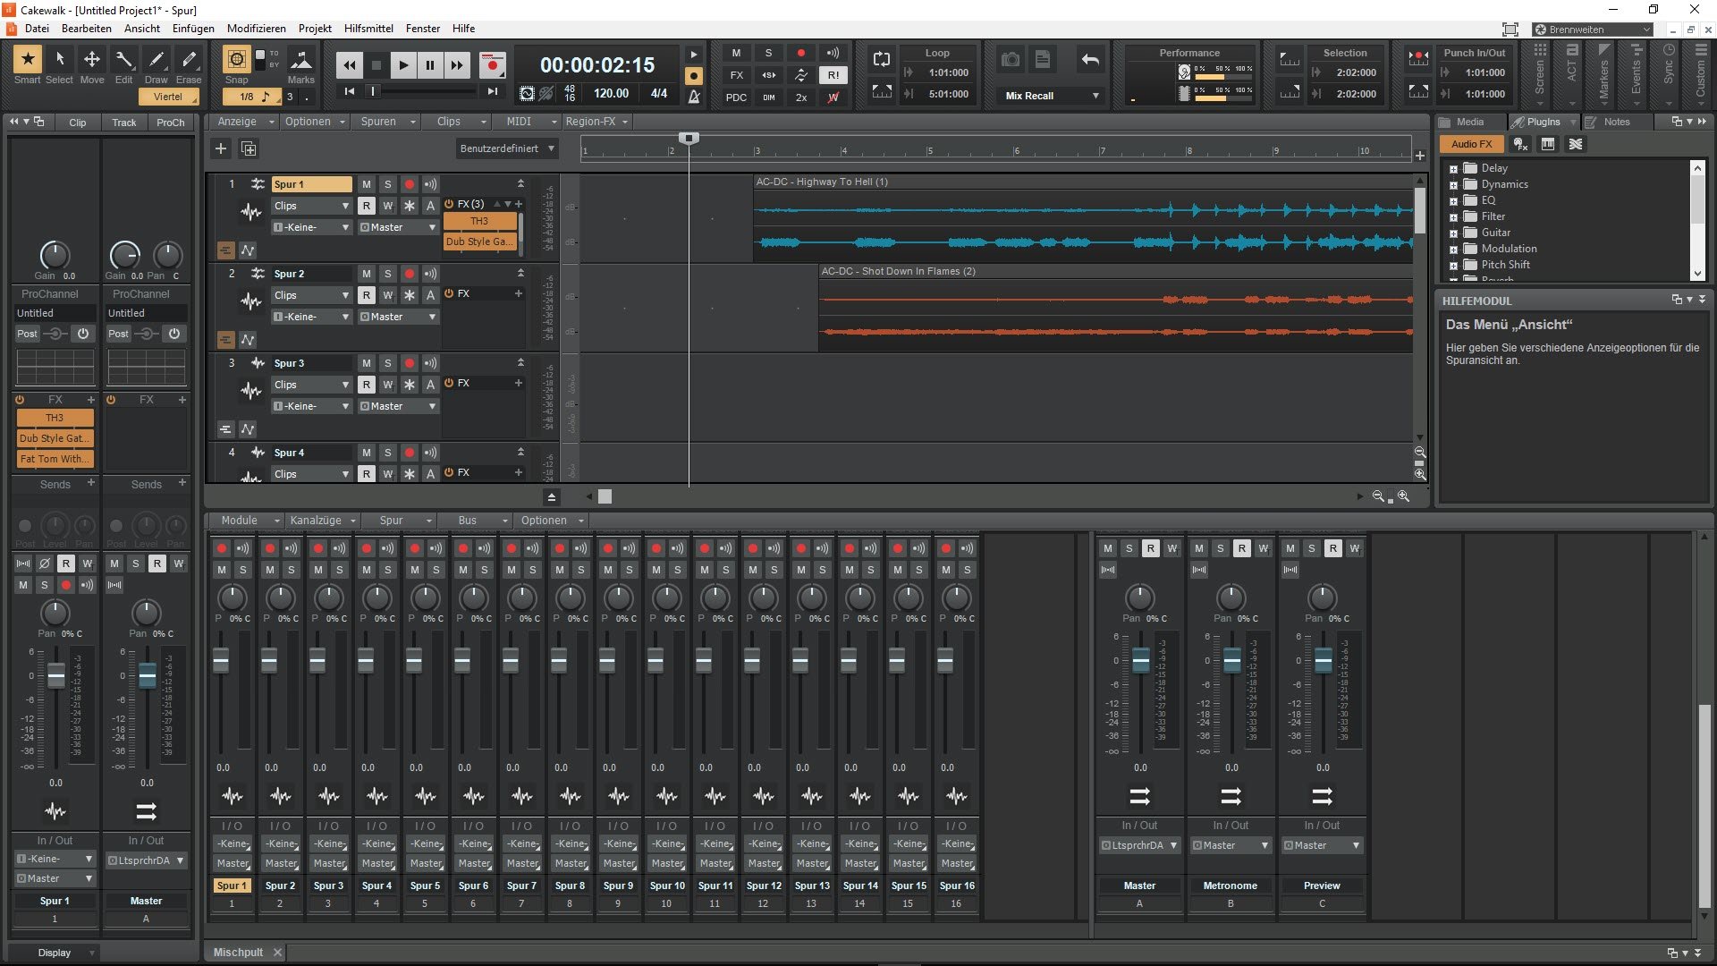
Task: Select the Erase tool
Action: pyautogui.click(x=189, y=61)
